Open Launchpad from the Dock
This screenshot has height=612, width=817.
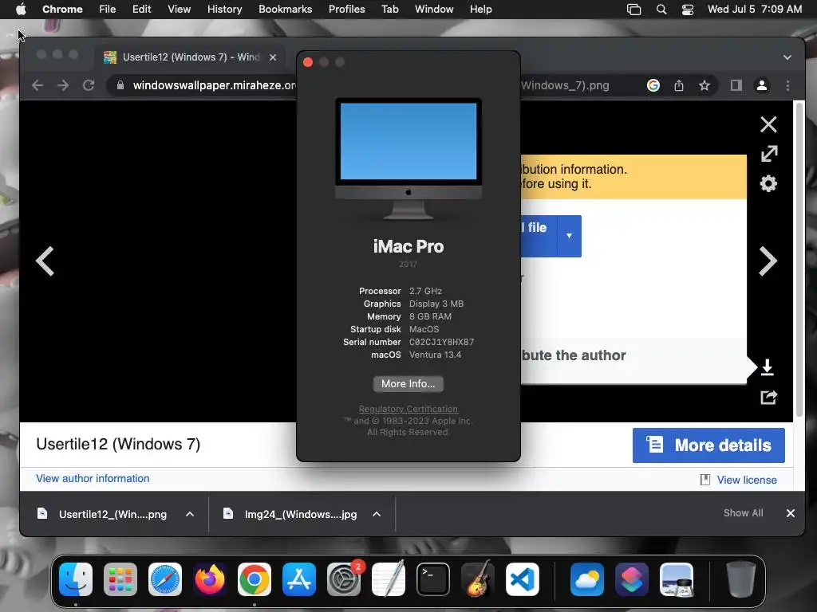coord(120,579)
